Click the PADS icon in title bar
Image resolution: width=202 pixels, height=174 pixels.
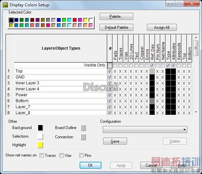pos(5,5)
